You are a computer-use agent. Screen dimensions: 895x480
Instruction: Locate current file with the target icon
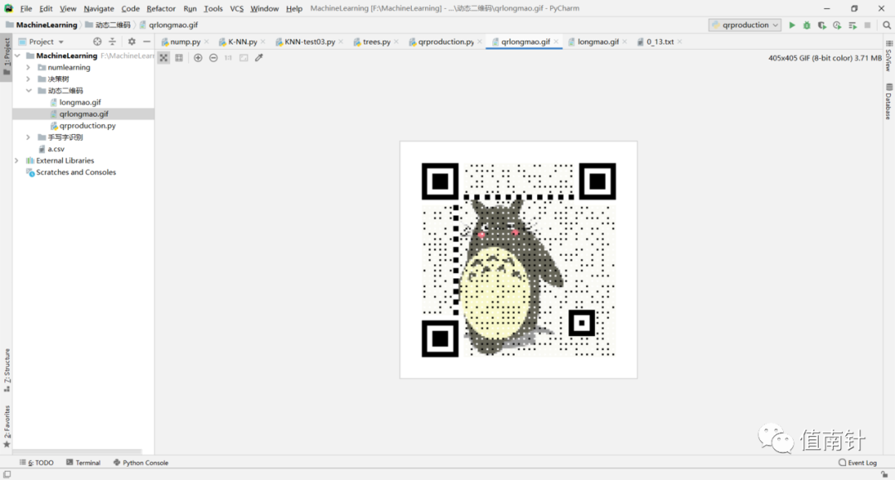click(x=97, y=41)
